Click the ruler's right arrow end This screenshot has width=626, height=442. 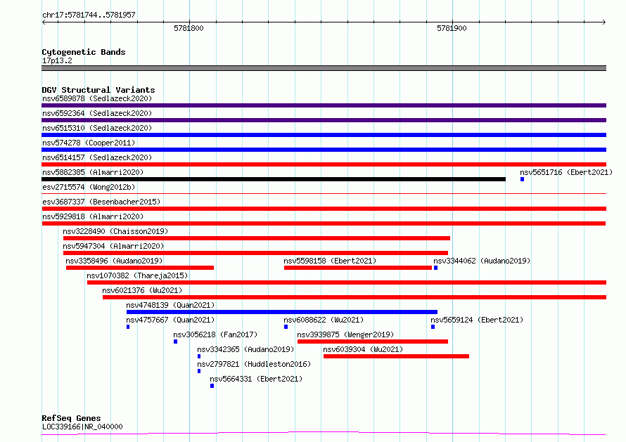point(604,22)
